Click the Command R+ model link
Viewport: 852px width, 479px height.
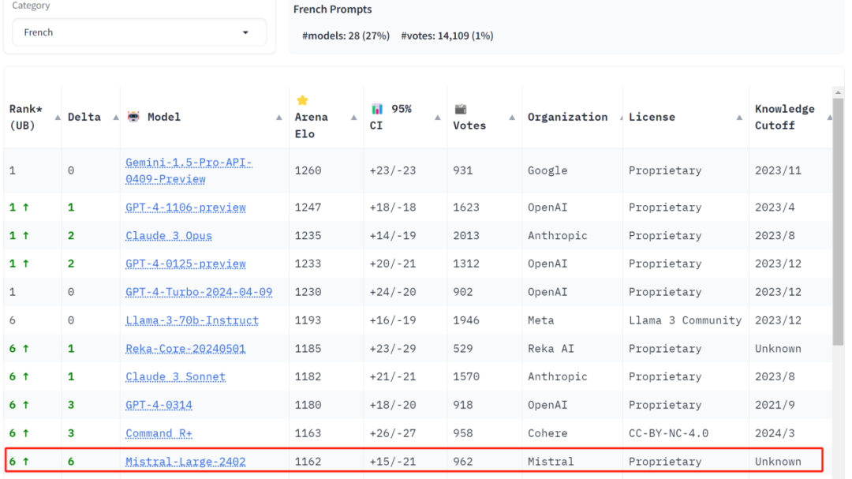click(159, 433)
